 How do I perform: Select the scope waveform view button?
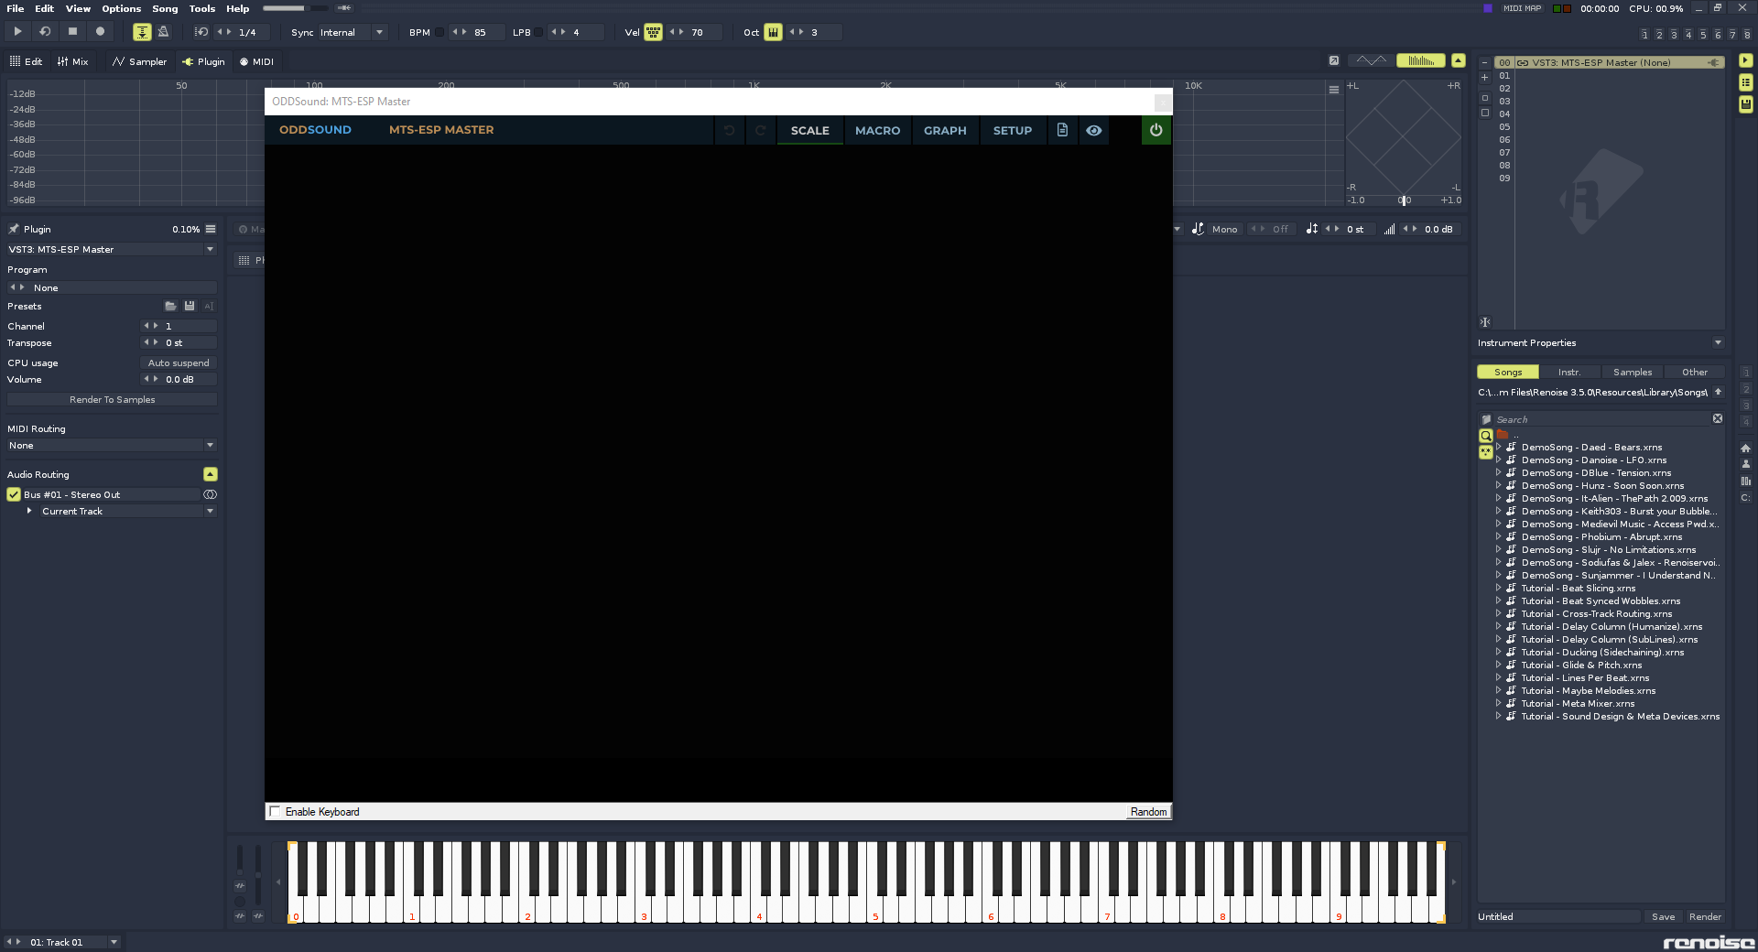tap(1371, 60)
